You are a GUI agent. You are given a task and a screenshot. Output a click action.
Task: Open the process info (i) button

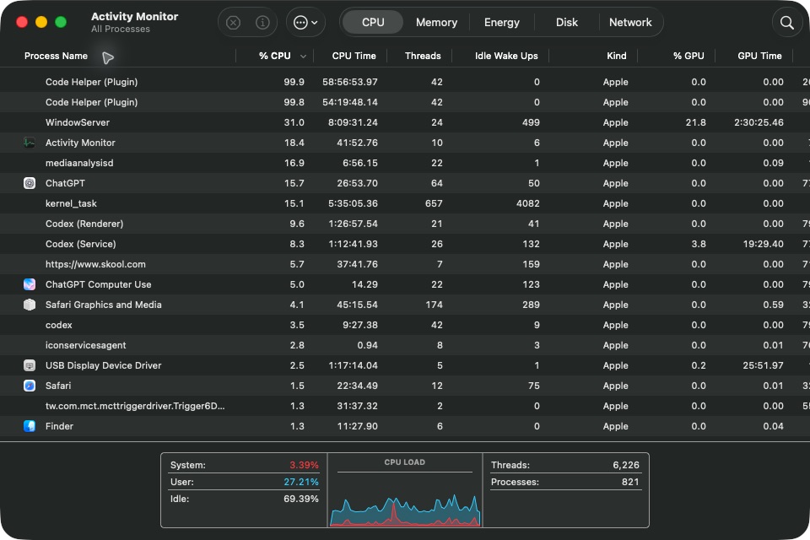(262, 22)
